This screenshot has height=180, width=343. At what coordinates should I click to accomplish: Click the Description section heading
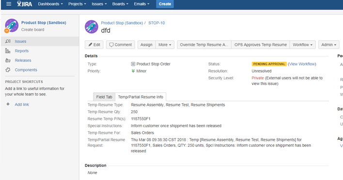click(95, 165)
